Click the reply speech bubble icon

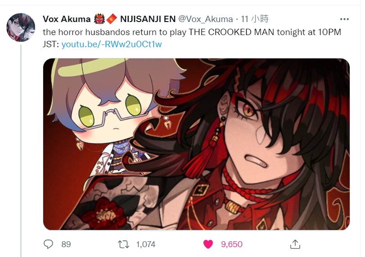click(x=49, y=244)
